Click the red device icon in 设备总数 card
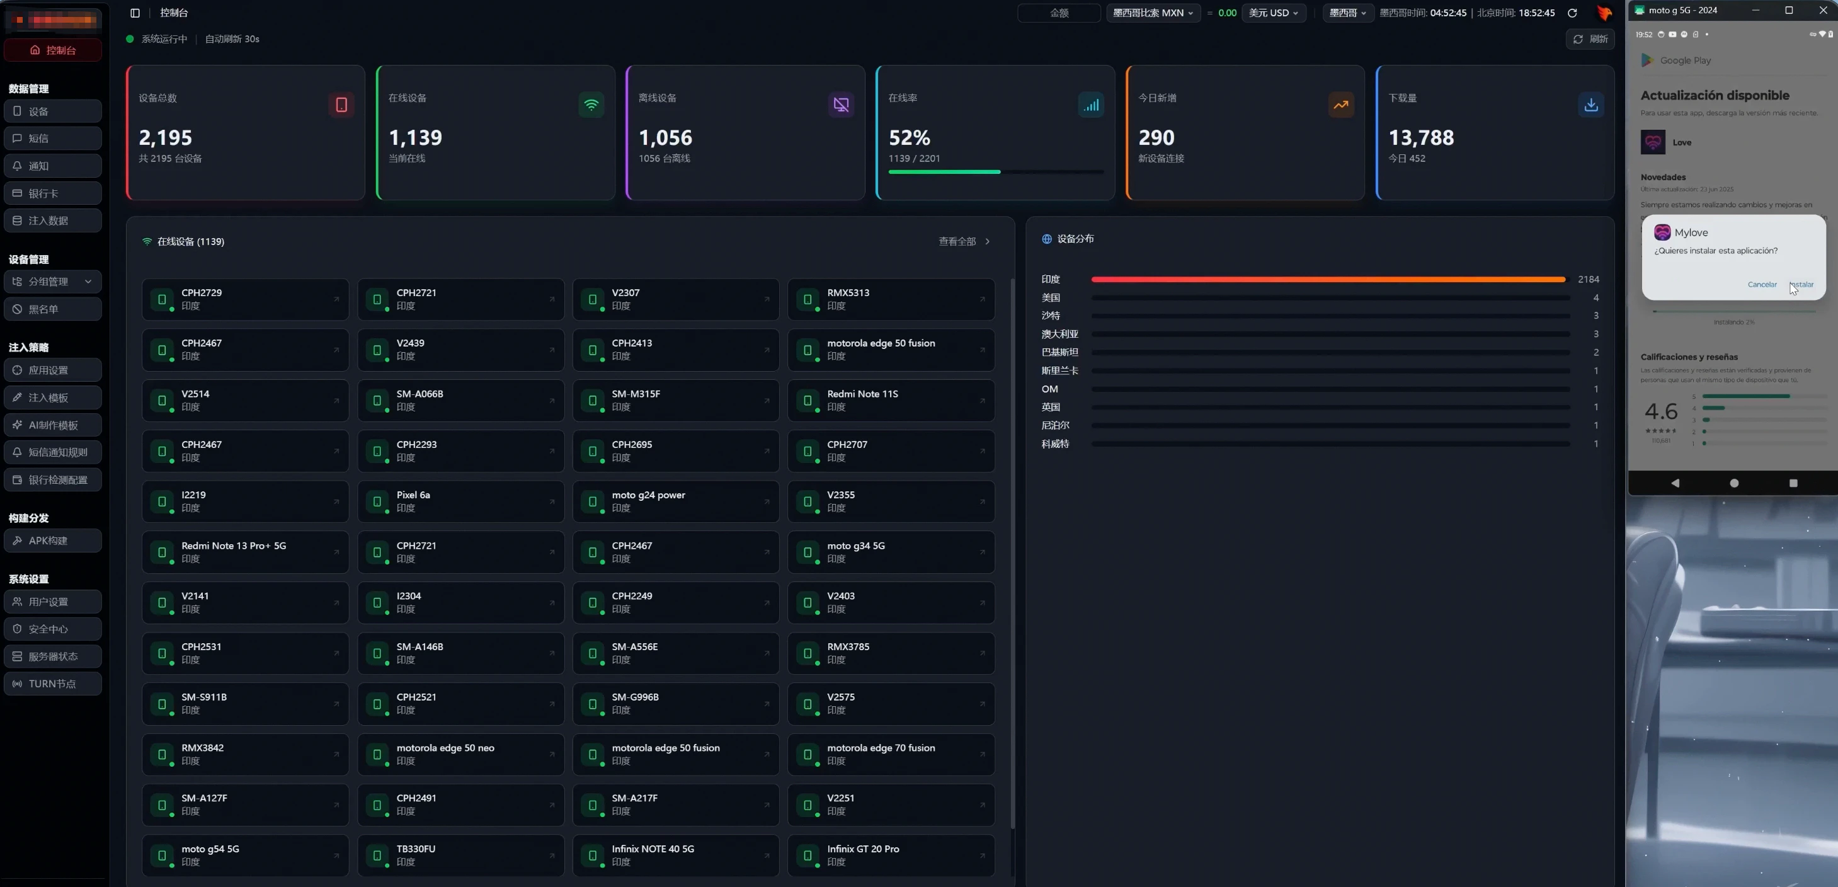1838x887 pixels. (341, 105)
